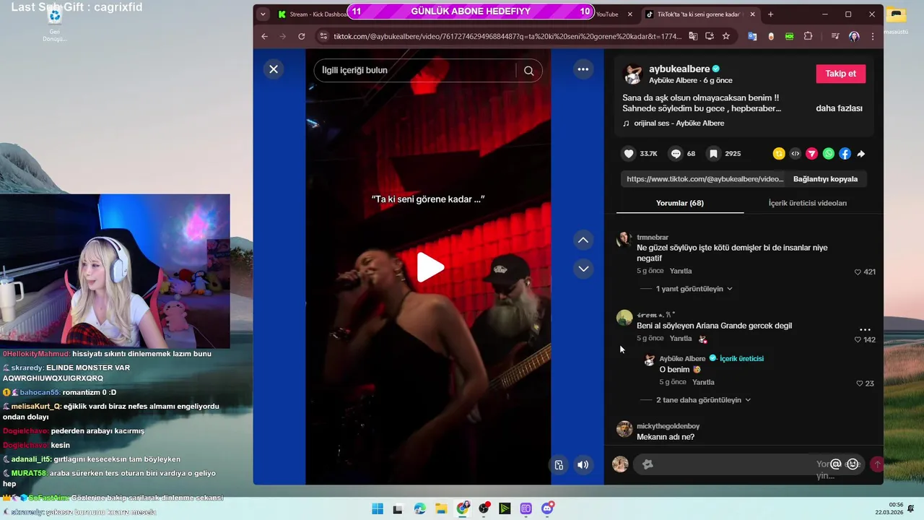Expand '2 tane daha görüntüleyin' replies

coord(703,400)
